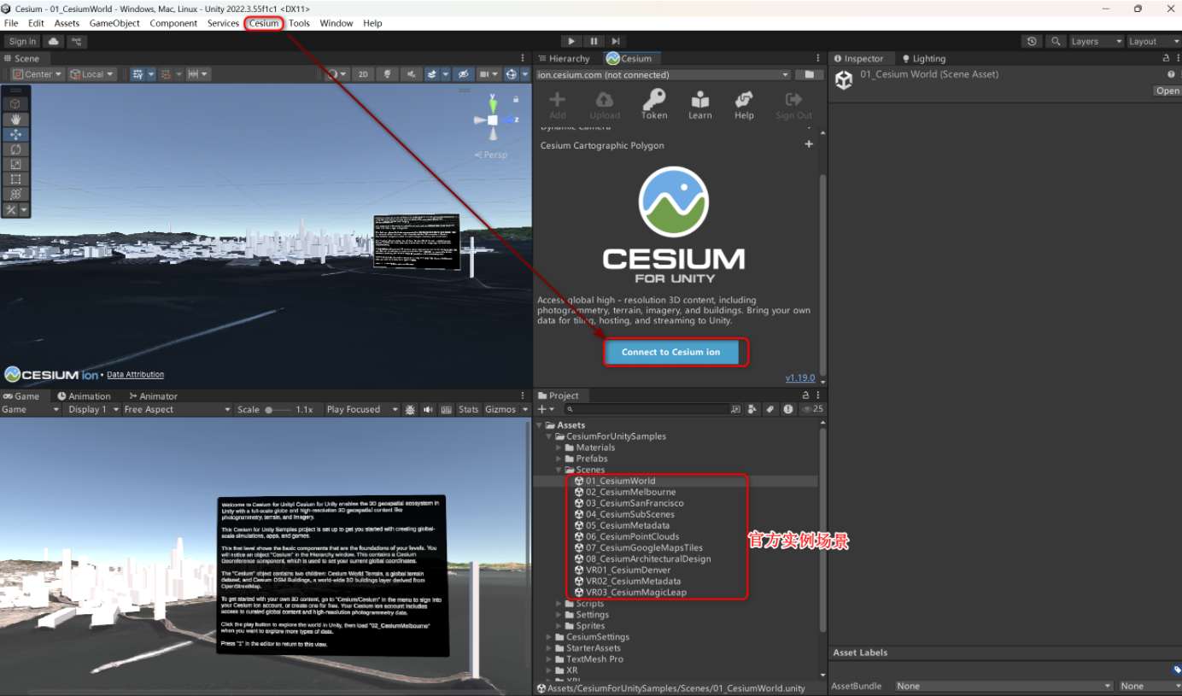Click Connect to Cesium ion button
The width and height of the screenshot is (1182, 696).
coord(671,352)
